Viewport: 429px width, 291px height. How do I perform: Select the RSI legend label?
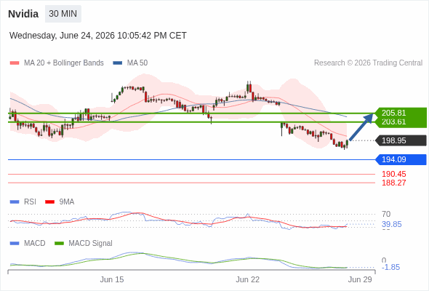click(x=30, y=202)
